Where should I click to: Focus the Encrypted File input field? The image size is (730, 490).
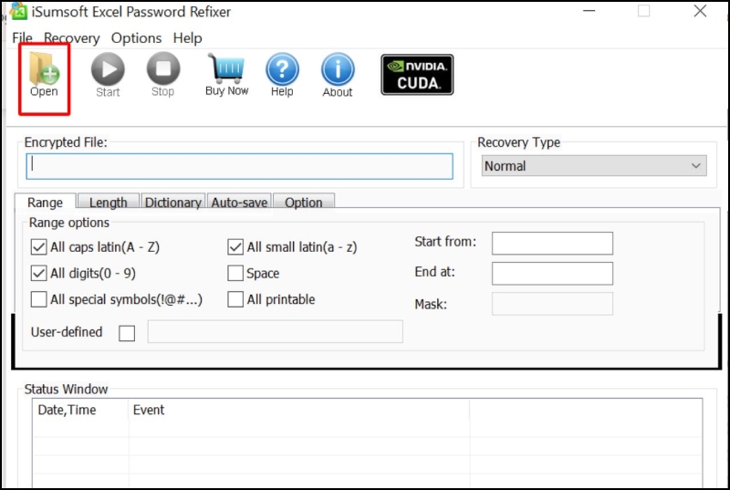(x=239, y=166)
